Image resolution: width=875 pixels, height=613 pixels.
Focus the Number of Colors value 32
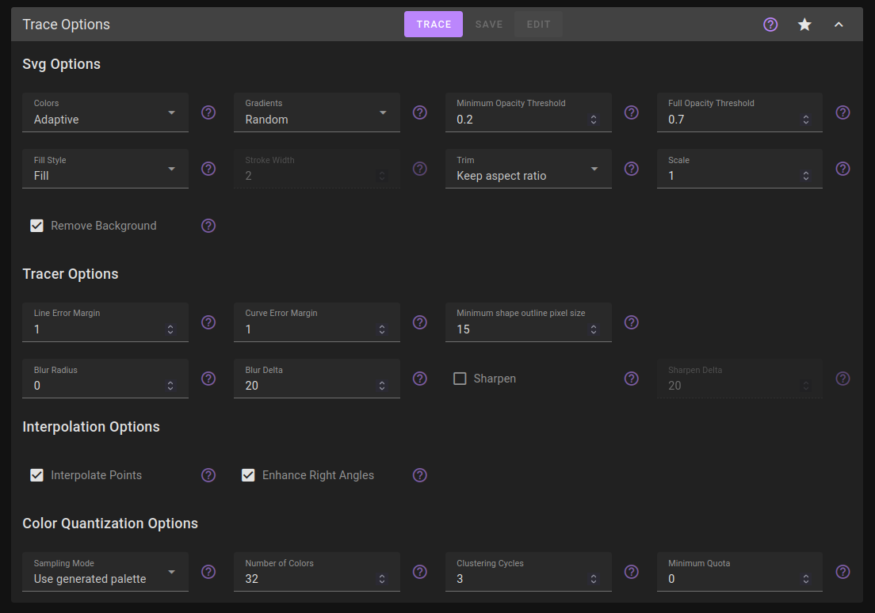(x=252, y=579)
